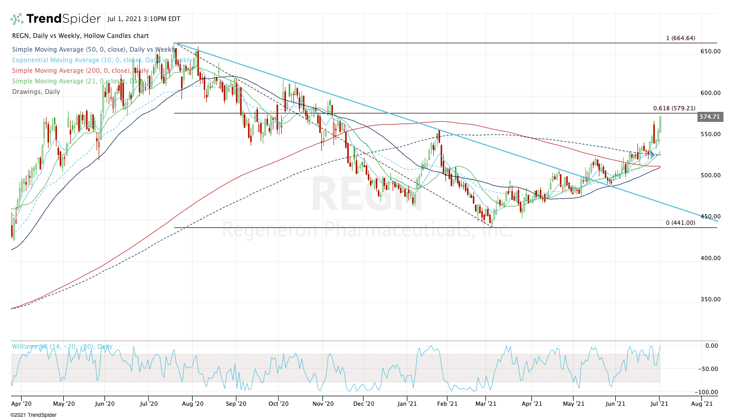This screenshot has height=420, width=734.
Task: Click the Mar '21 date axis label
Action: pos(486,404)
